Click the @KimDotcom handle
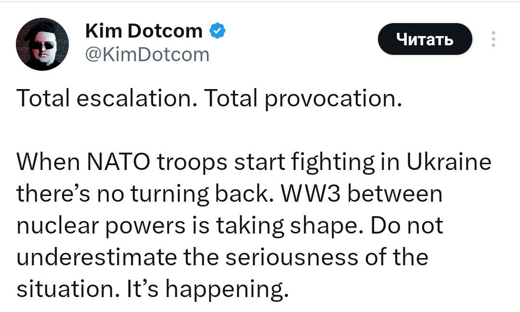The height and width of the screenshot is (312, 520). [x=147, y=55]
